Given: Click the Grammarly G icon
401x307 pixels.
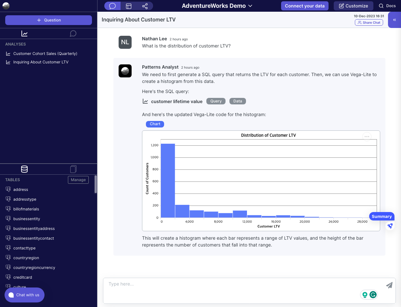Looking at the screenshot, I should coord(373,295).
